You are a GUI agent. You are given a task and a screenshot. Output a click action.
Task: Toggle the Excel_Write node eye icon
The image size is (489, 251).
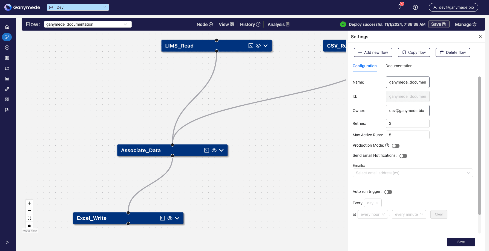pos(170,218)
